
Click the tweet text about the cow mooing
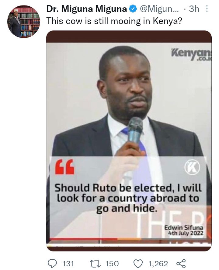point(114,21)
